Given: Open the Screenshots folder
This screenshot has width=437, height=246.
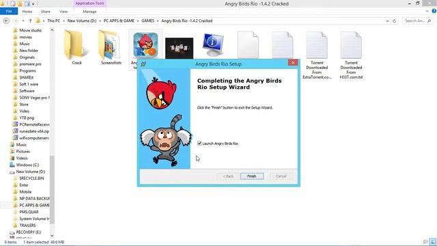Looking at the screenshot, I should 111,47.
